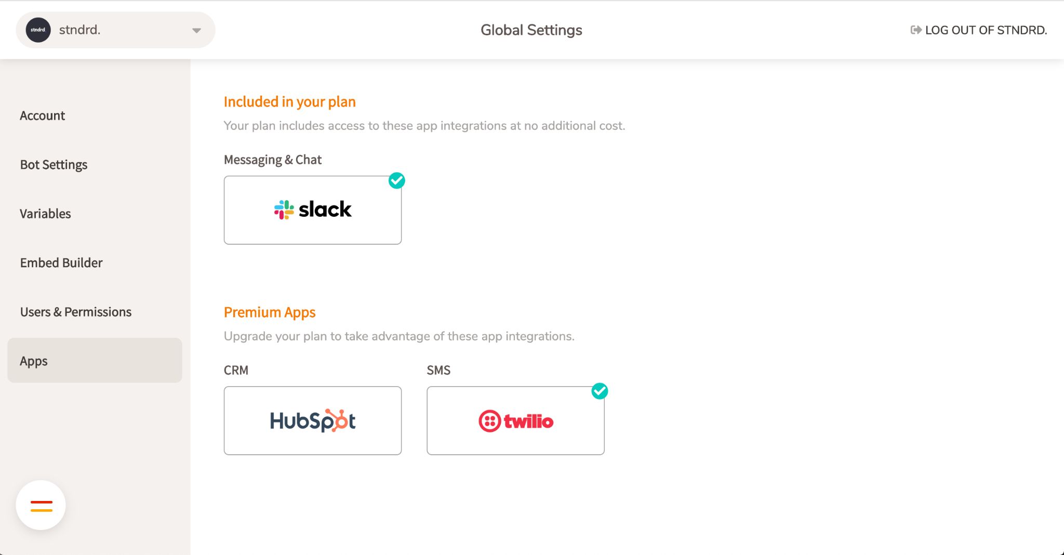Select the highlighted Apps sidebar entry

[x=33, y=361]
